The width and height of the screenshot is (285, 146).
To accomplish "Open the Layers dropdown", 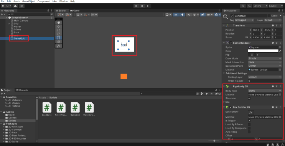I will click(x=260, y=6).
